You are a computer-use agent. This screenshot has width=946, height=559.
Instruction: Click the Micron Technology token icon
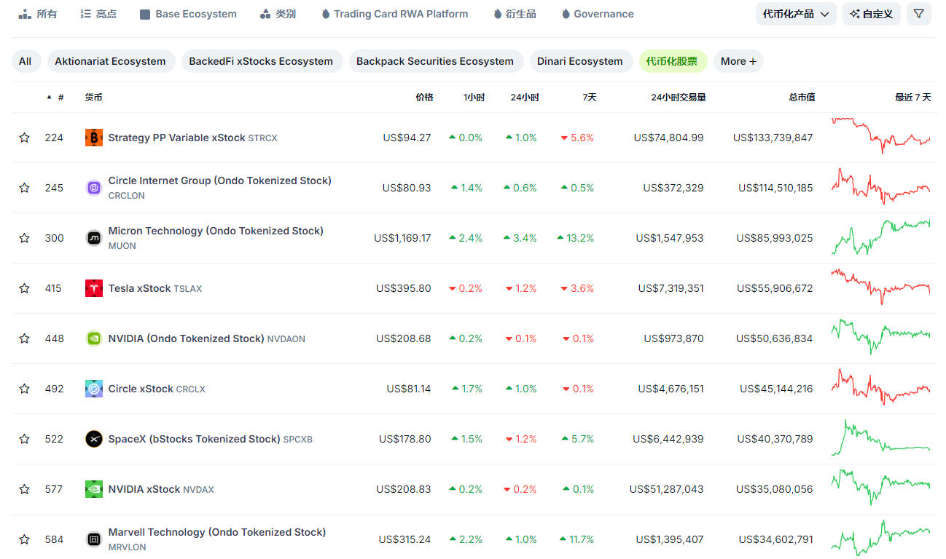tap(94, 238)
